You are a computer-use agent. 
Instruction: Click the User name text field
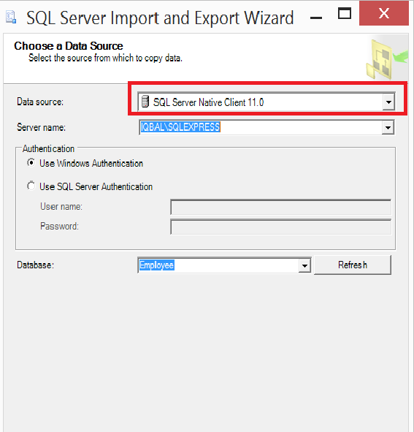[280, 207]
